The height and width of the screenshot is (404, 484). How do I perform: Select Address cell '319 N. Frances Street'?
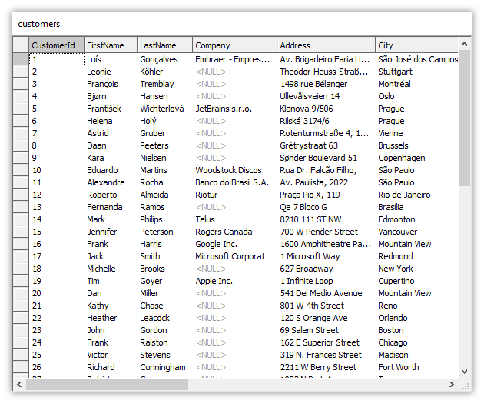pyautogui.click(x=327, y=355)
